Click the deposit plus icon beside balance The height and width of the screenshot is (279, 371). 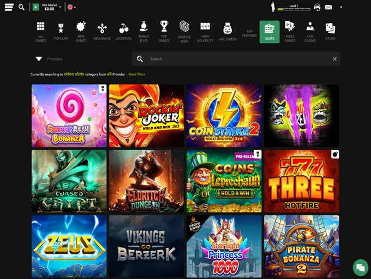click(x=36, y=7)
